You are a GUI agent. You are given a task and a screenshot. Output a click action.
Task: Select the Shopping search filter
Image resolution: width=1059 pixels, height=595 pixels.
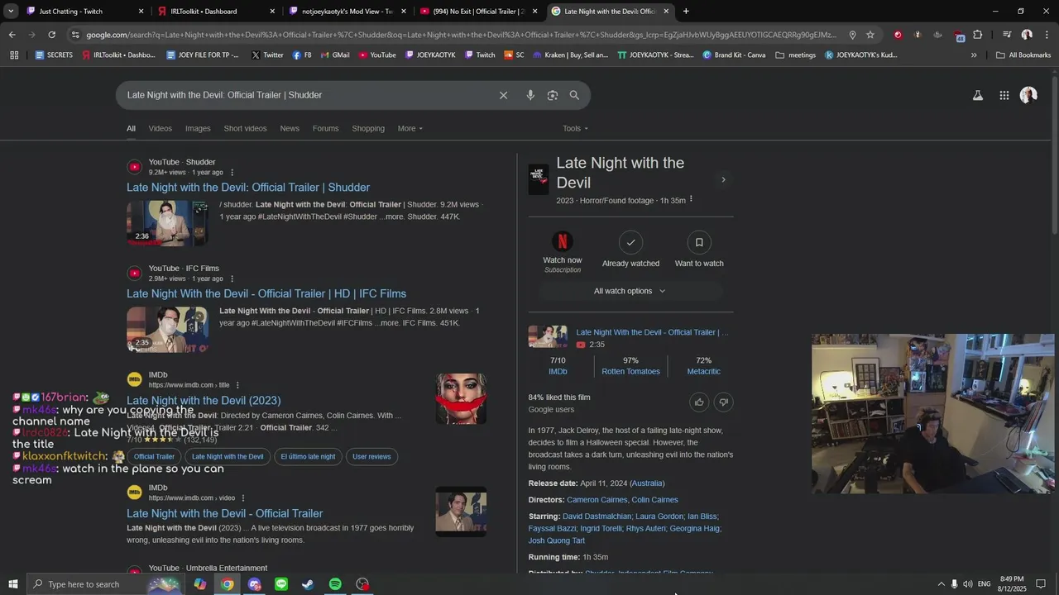coord(368,128)
